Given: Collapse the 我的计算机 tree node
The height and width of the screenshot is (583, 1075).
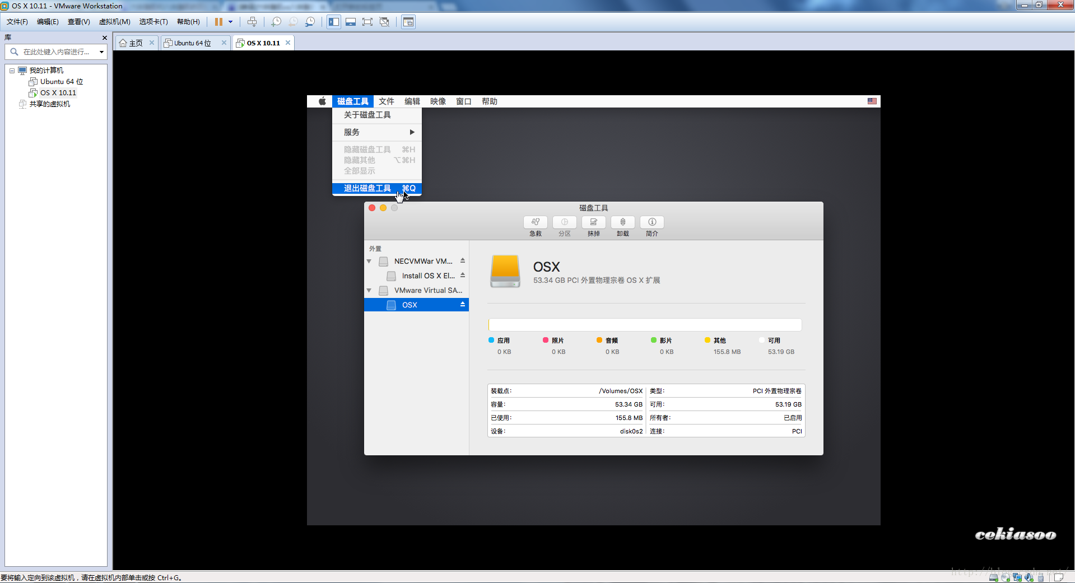Looking at the screenshot, I should pos(12,71).
